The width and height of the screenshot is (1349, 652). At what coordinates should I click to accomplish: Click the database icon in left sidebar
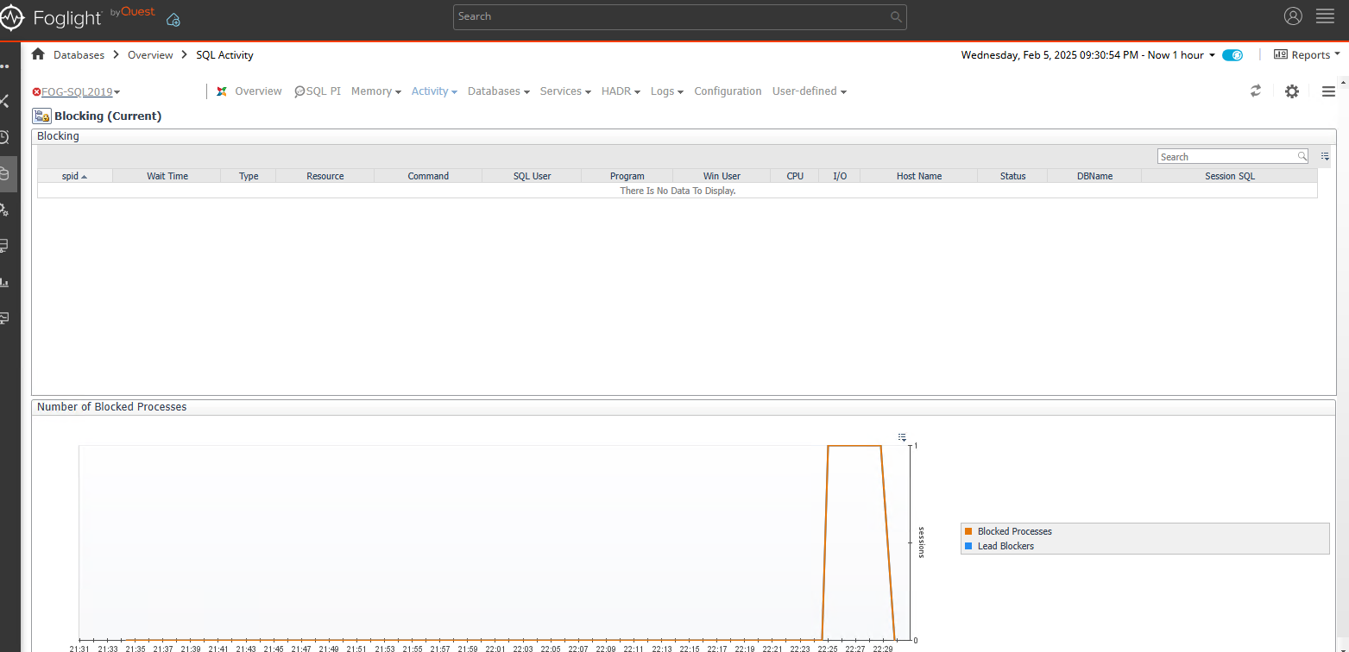[4, 173]
